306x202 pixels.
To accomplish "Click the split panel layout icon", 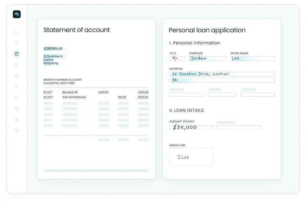I will [x=17, y=76].
